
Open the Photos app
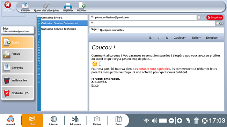97,120
